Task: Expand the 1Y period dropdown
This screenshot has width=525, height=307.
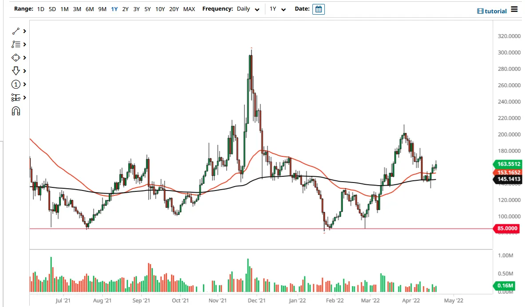Action: pyautogui.click(x=277, y=9)
